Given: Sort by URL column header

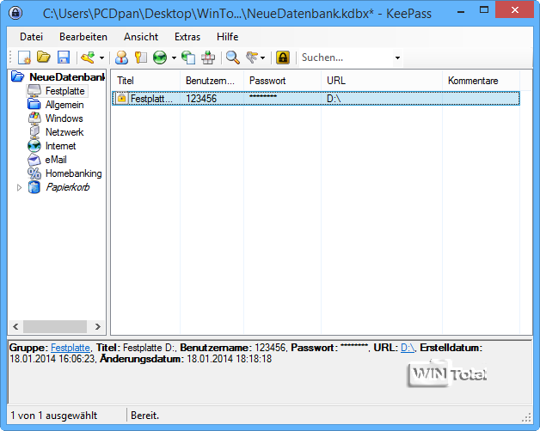Looking at the screenshot, I should tap(382, 81).
